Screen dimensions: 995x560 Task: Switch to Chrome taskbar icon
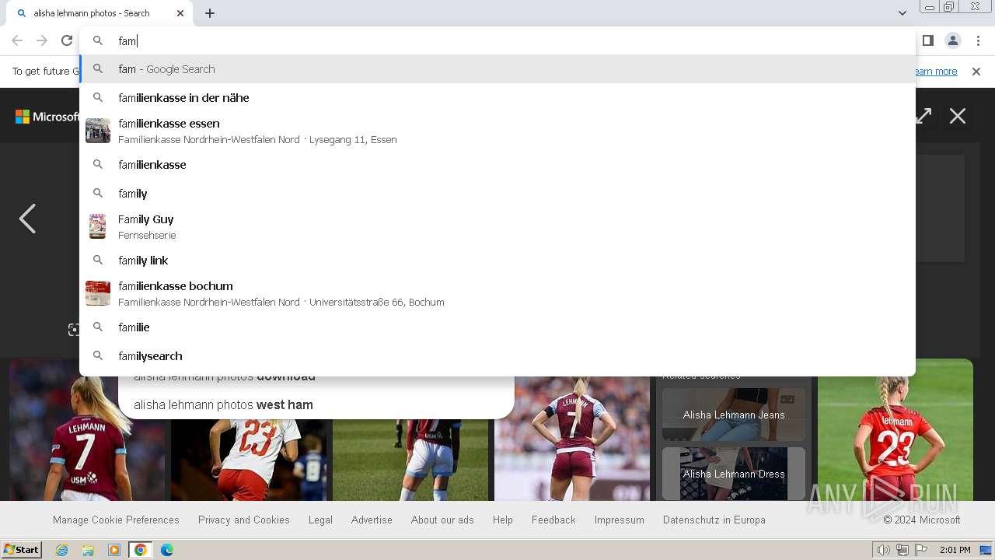[x=141, y=550]
